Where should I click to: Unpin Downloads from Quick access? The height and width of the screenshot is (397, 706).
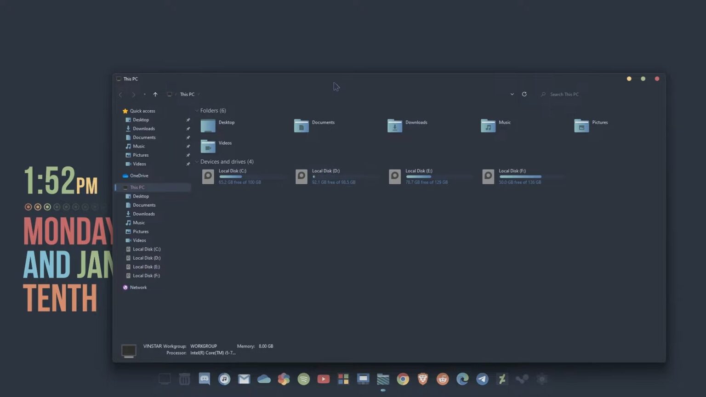point(188,129)
